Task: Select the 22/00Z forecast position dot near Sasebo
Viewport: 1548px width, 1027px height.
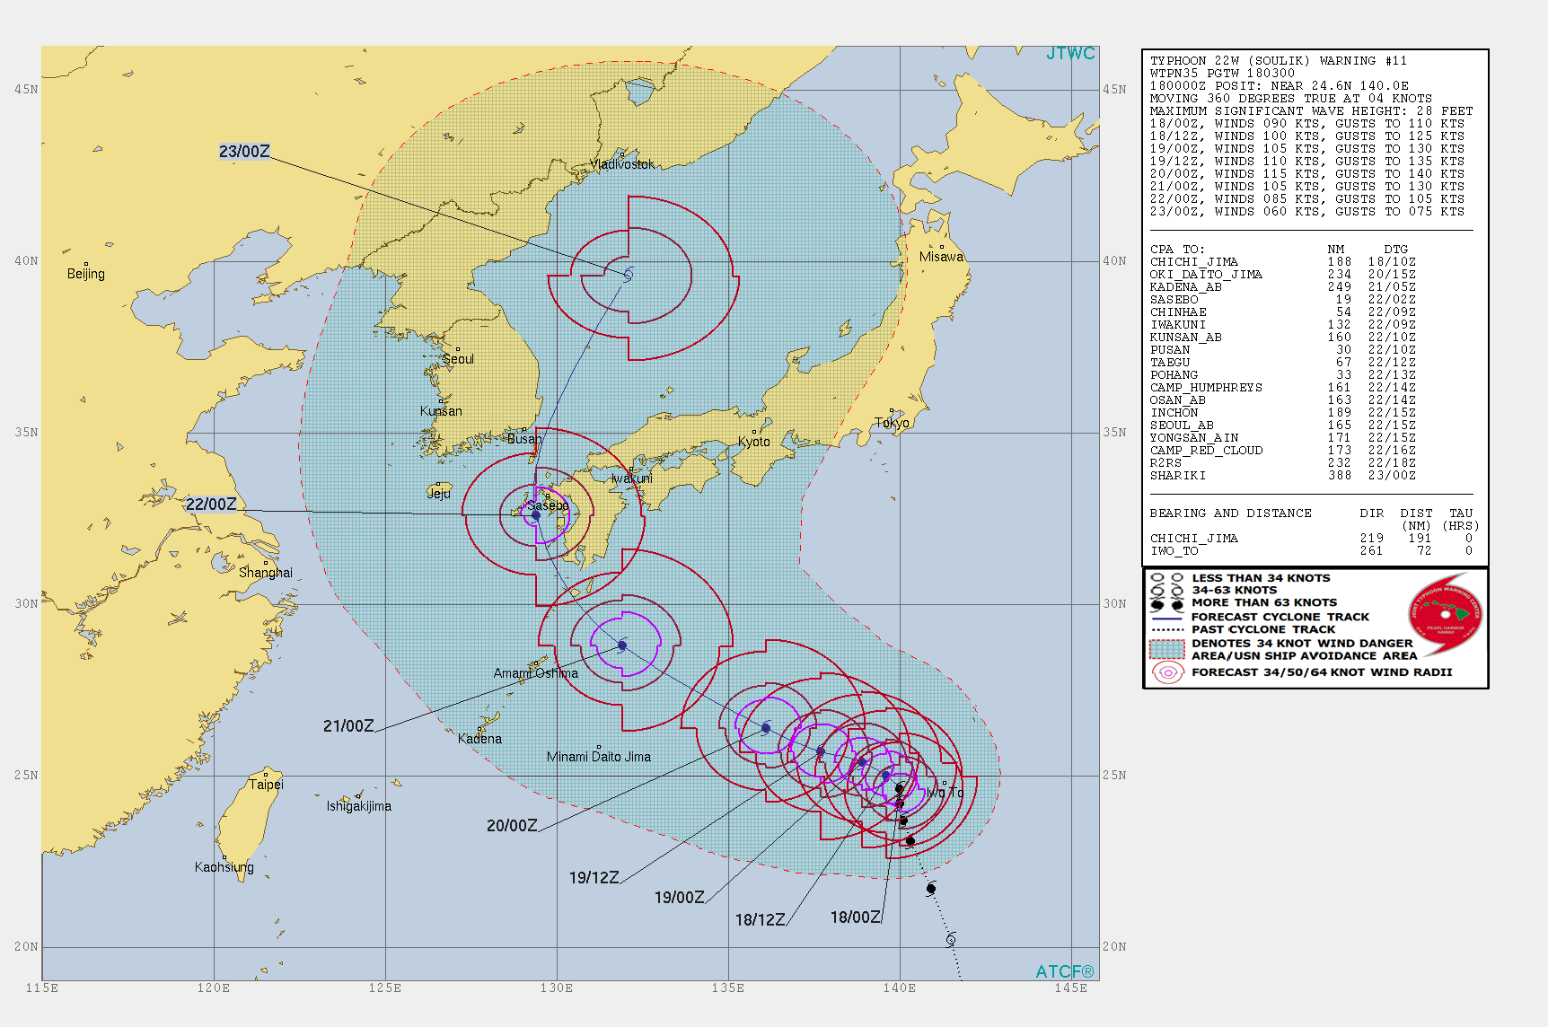Action: coord(536,515)
